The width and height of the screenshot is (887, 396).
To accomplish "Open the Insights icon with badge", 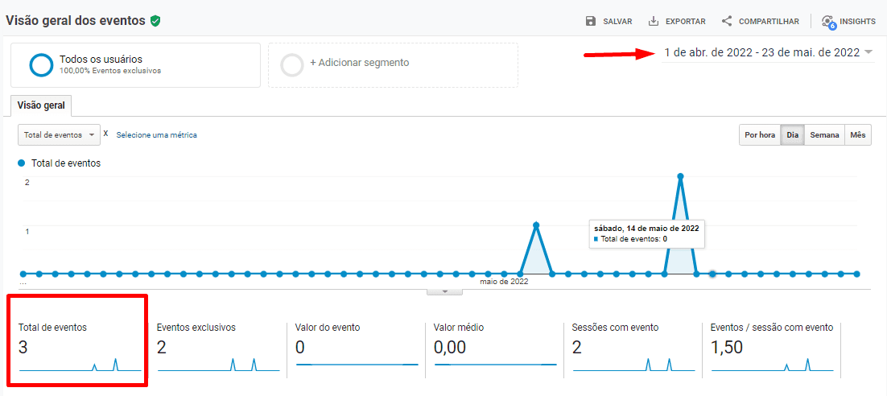I will coord(827,22).
